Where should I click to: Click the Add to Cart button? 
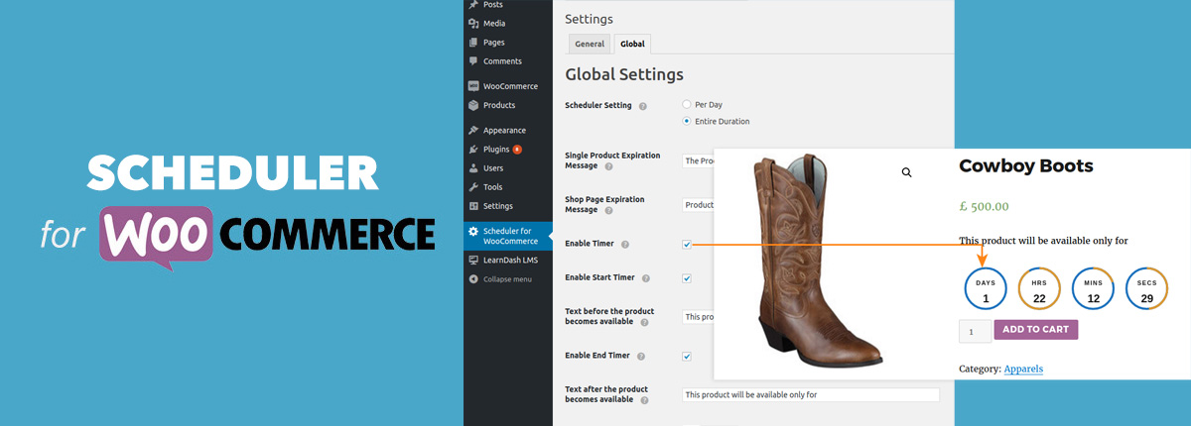coord(1036,329)
